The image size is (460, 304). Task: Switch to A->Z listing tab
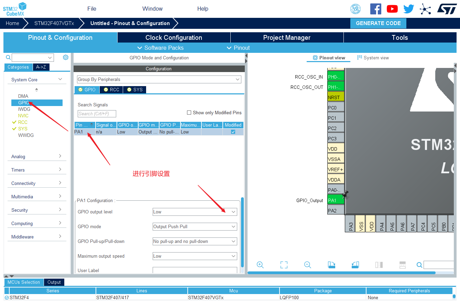click(41, 67)
